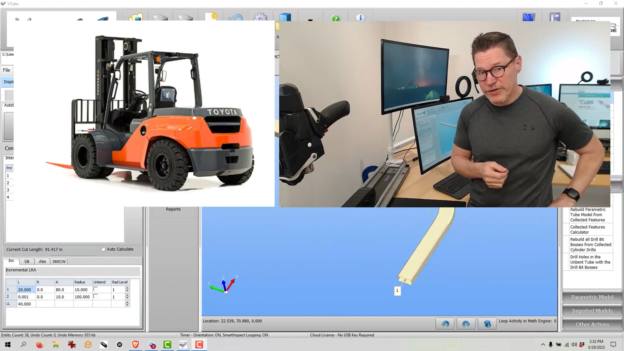This screenshot has height=351, width=624.
Task: Click the blue cylinder toolbar icon
Action: 285,17
